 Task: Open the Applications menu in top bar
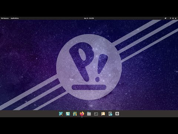pyautogui.click(x=14, y=18)
